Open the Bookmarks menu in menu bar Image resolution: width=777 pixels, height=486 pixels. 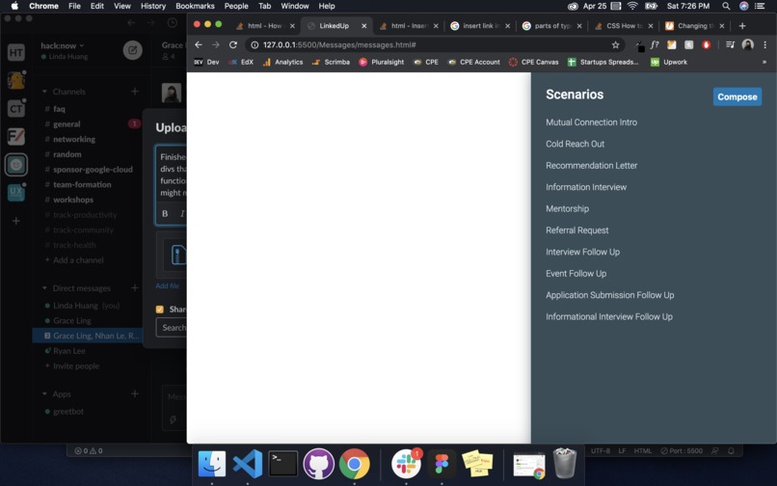pos(195,6)
